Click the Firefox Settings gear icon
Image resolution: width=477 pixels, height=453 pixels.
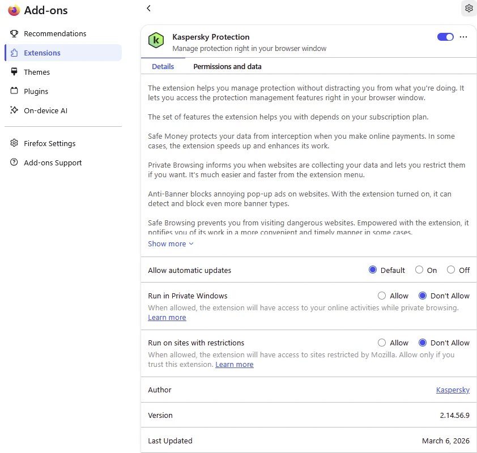(x=14, y=143)
